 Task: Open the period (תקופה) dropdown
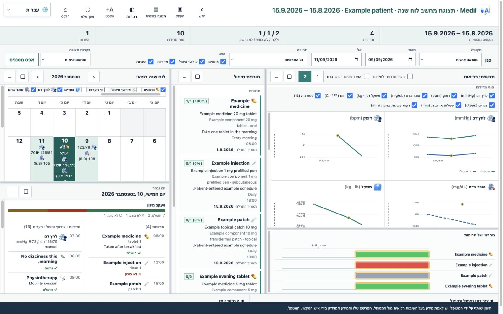(x=450, y=60)
